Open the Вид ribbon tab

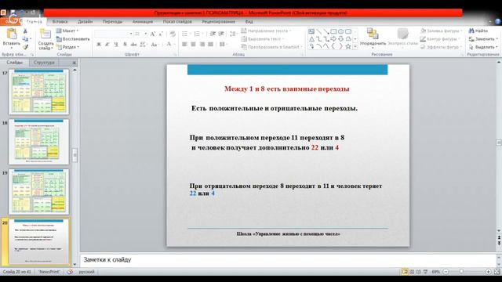click(249, 22)
